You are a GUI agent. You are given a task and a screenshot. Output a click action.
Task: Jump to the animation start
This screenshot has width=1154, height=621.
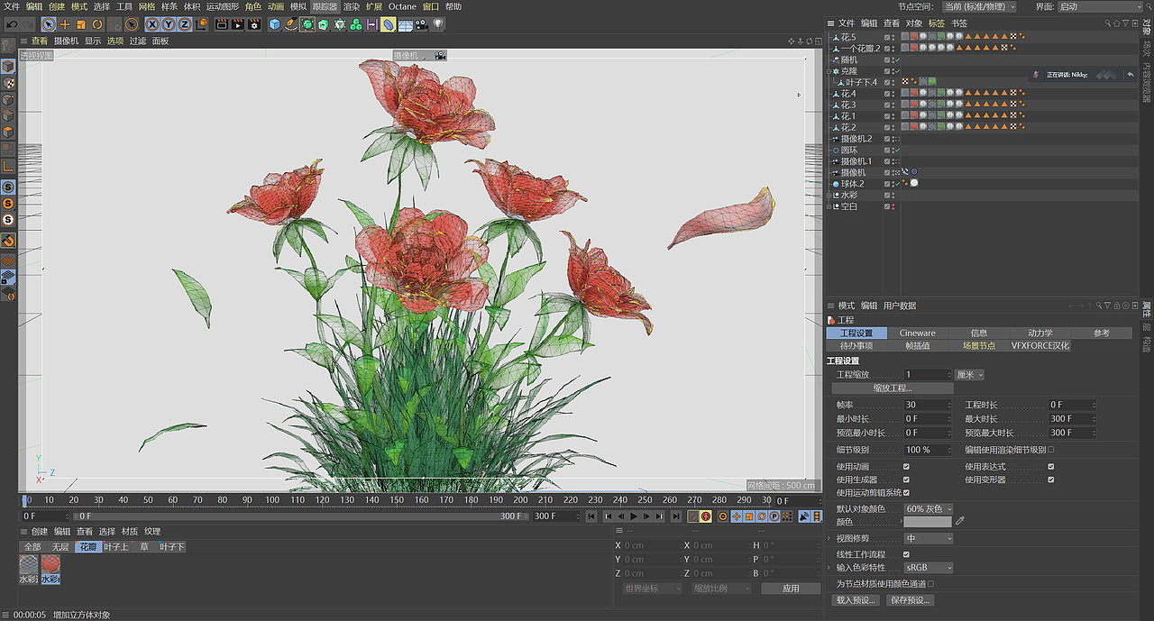[x=591, y=516]
